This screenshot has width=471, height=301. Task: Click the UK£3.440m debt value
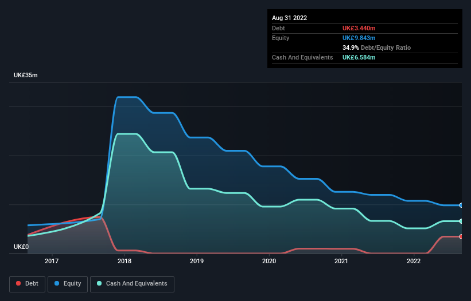coord(359,28)
